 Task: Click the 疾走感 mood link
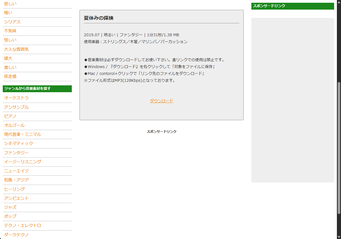(10, 76)
